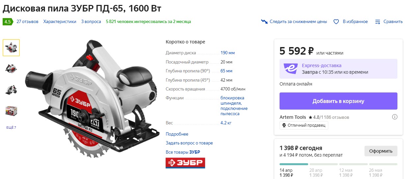Click the excellent seller badge
This screenshot has width=405, height=179.
[304, 125]
